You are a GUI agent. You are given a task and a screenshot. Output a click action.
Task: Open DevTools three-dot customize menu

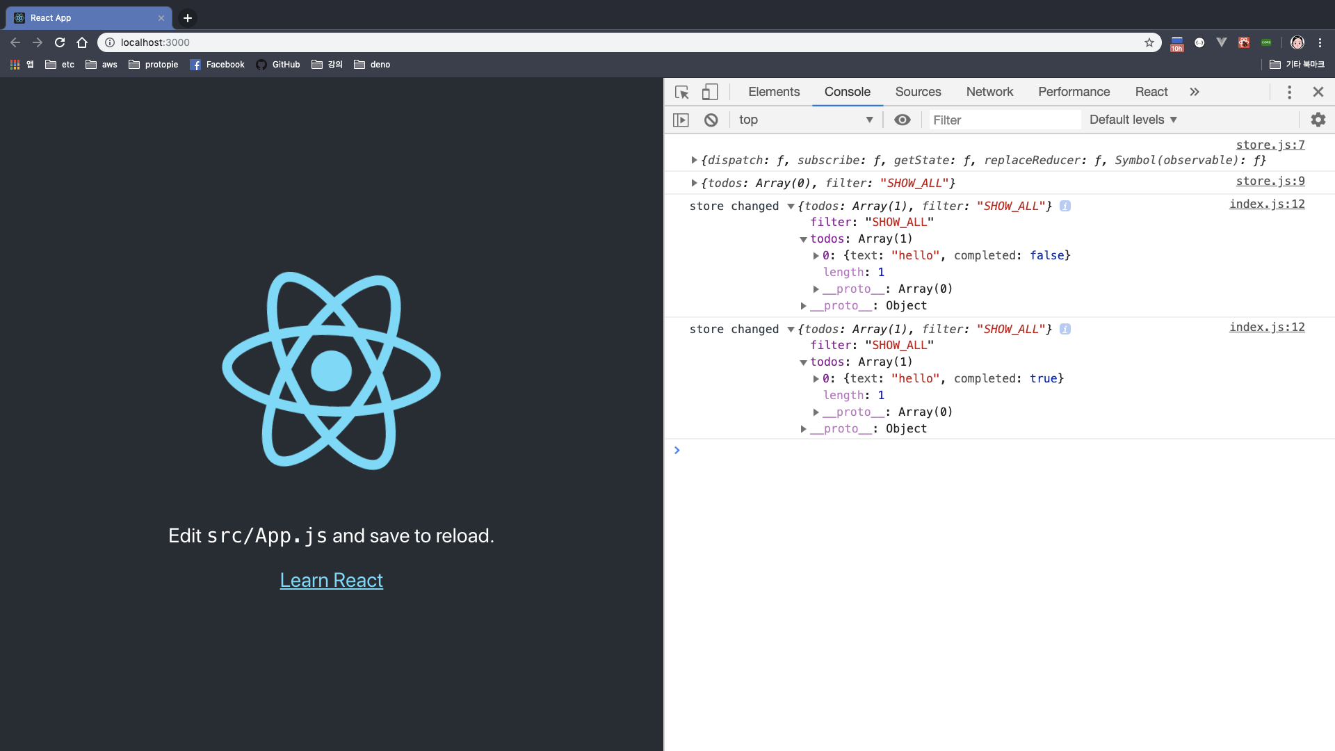[1289, 92]
